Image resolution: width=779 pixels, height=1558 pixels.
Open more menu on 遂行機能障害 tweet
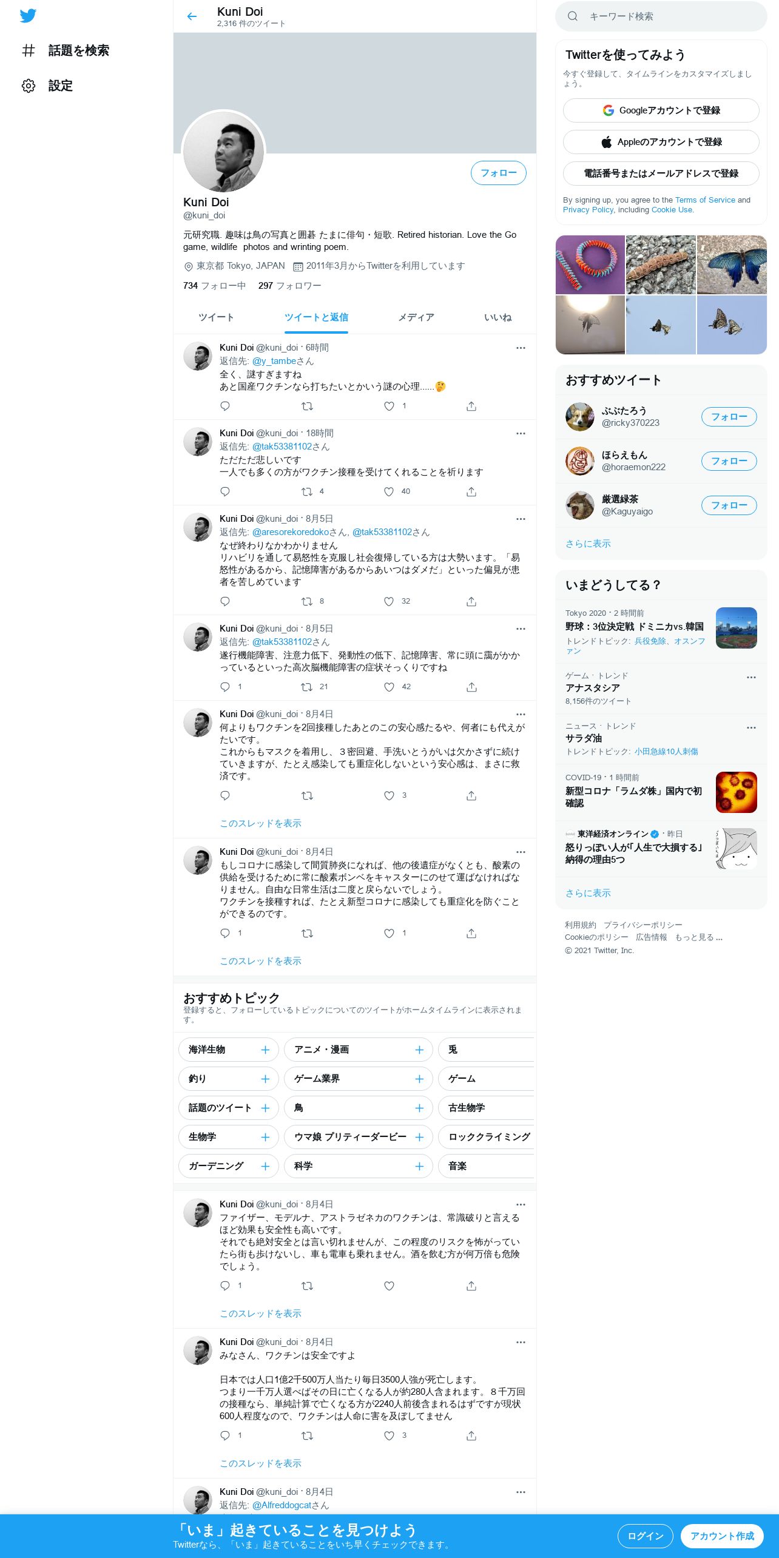tap(521, 629)
